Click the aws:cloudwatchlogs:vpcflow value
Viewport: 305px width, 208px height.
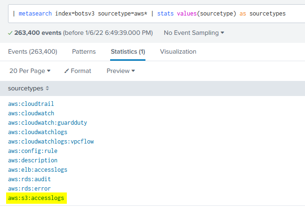pyautogui.click(x=51, y=142)
